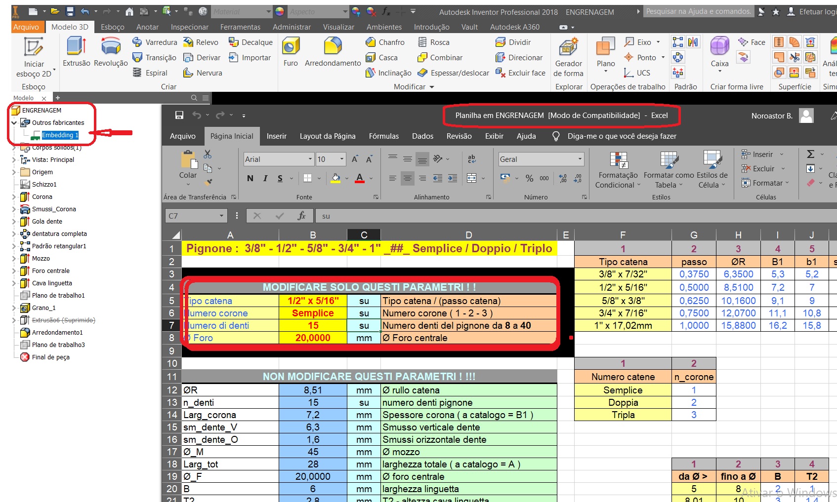Expand the Mozzo feature node

14,259
